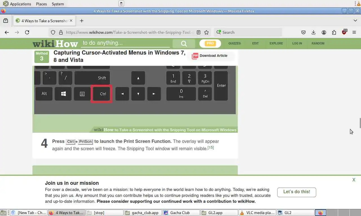This screenshot has width=361, height=216.
Task: Open the Applications menu
Action: click(x=17, y=4)
